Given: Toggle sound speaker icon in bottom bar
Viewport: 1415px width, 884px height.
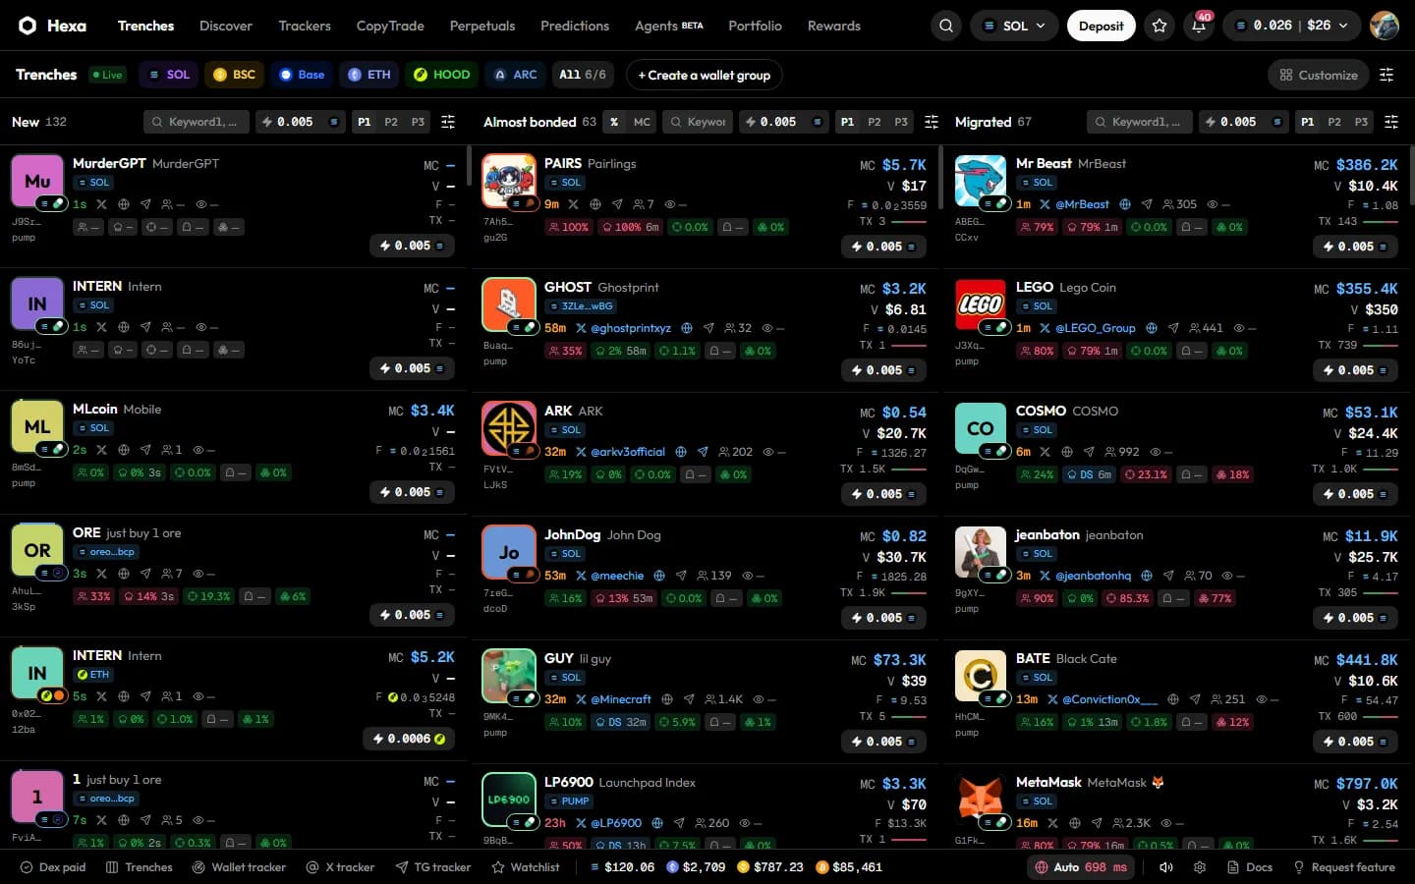Looking at the screenshot, I should point(1166,867).
